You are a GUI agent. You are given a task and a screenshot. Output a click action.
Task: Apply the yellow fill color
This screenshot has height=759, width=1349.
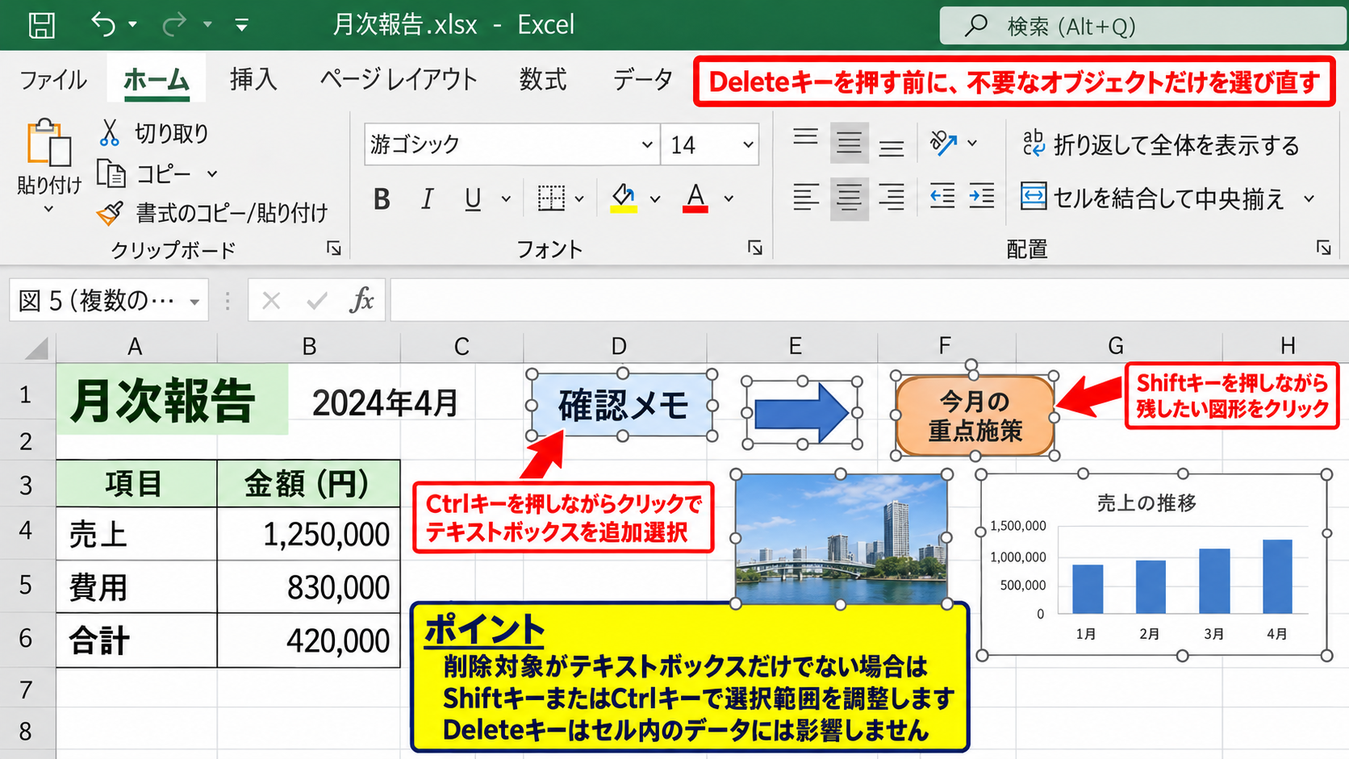623,198
